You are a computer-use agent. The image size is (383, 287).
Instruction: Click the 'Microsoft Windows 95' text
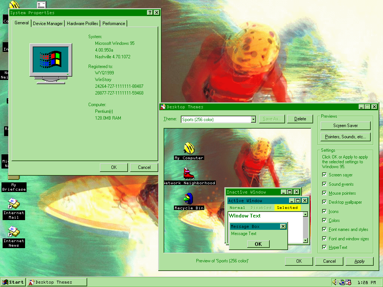114,43
